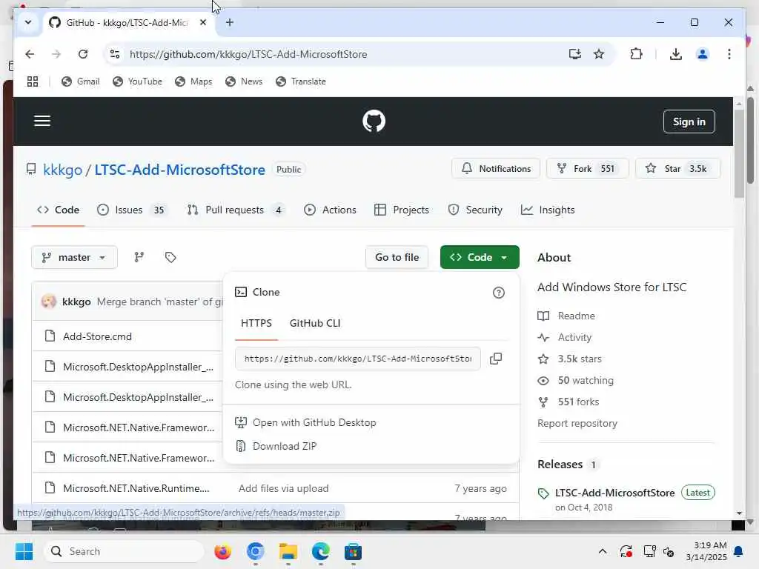The height and width of the screenshot is (569, 759).
Task: Open File Explorer from taskbar
Action: tap(288, 551)
